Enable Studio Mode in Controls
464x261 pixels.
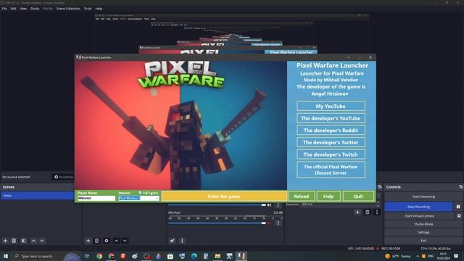[x=423, y=224]
